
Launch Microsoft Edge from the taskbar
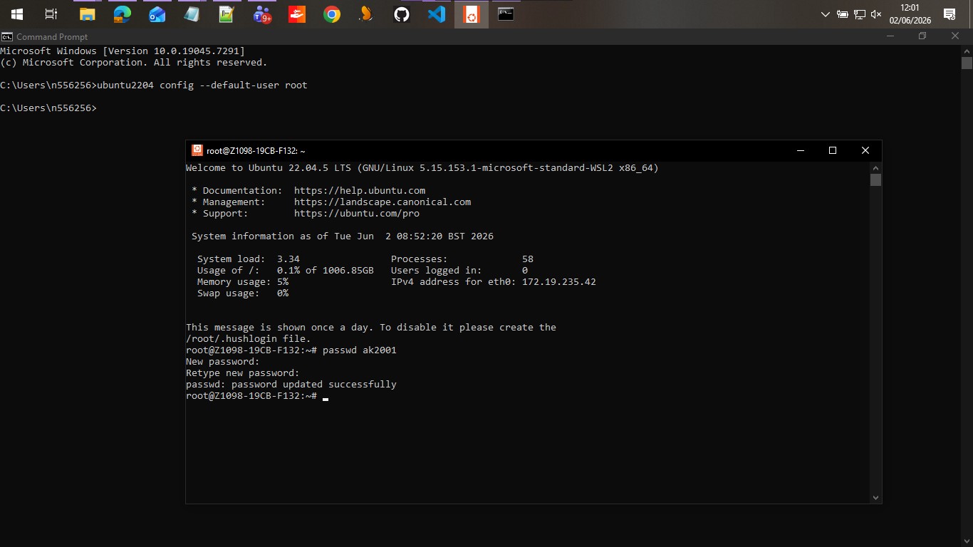coord(122,14)
